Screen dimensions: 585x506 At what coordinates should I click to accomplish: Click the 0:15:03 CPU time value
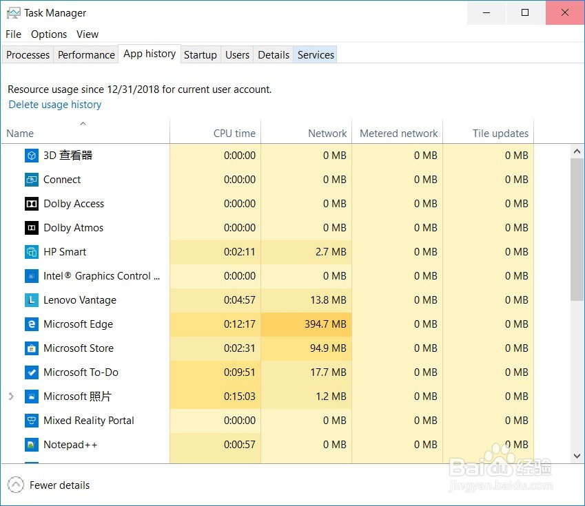pos(240,397)
